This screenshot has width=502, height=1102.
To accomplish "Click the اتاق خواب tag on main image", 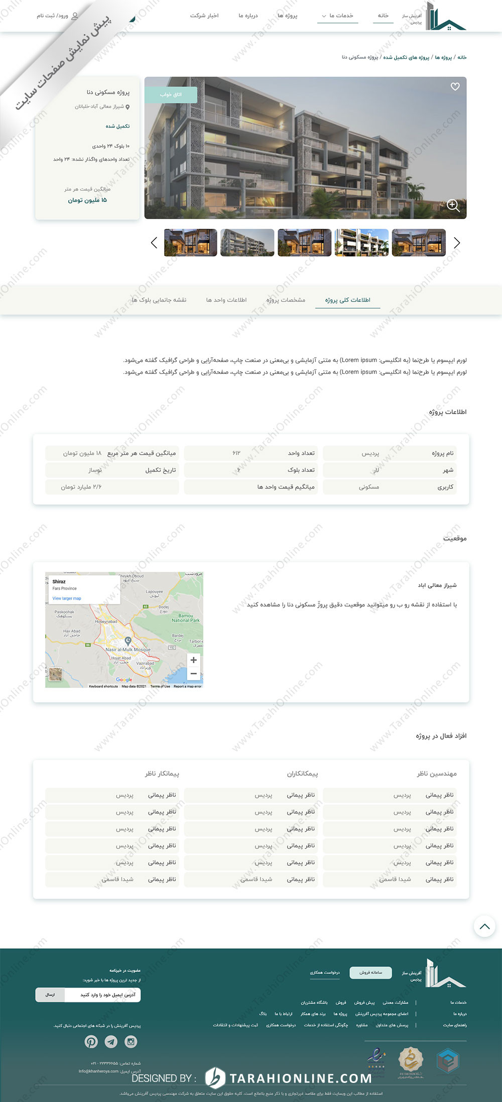I will point(171,94).
